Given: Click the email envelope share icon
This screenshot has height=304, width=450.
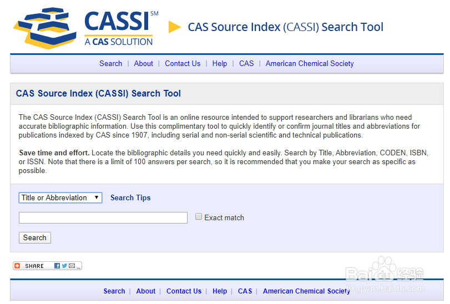Looking at the screenshot, I should (x=72, y=266).
